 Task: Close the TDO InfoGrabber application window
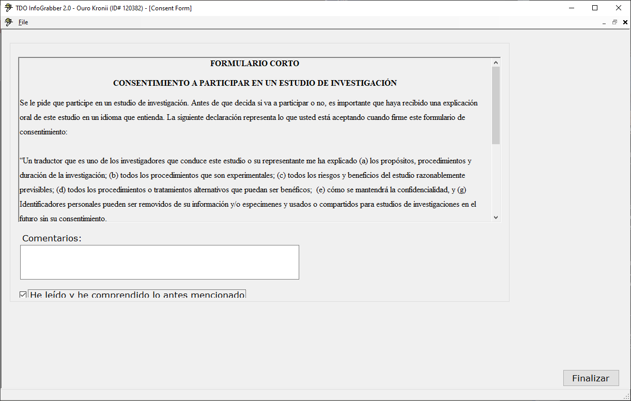coord(618,8)
